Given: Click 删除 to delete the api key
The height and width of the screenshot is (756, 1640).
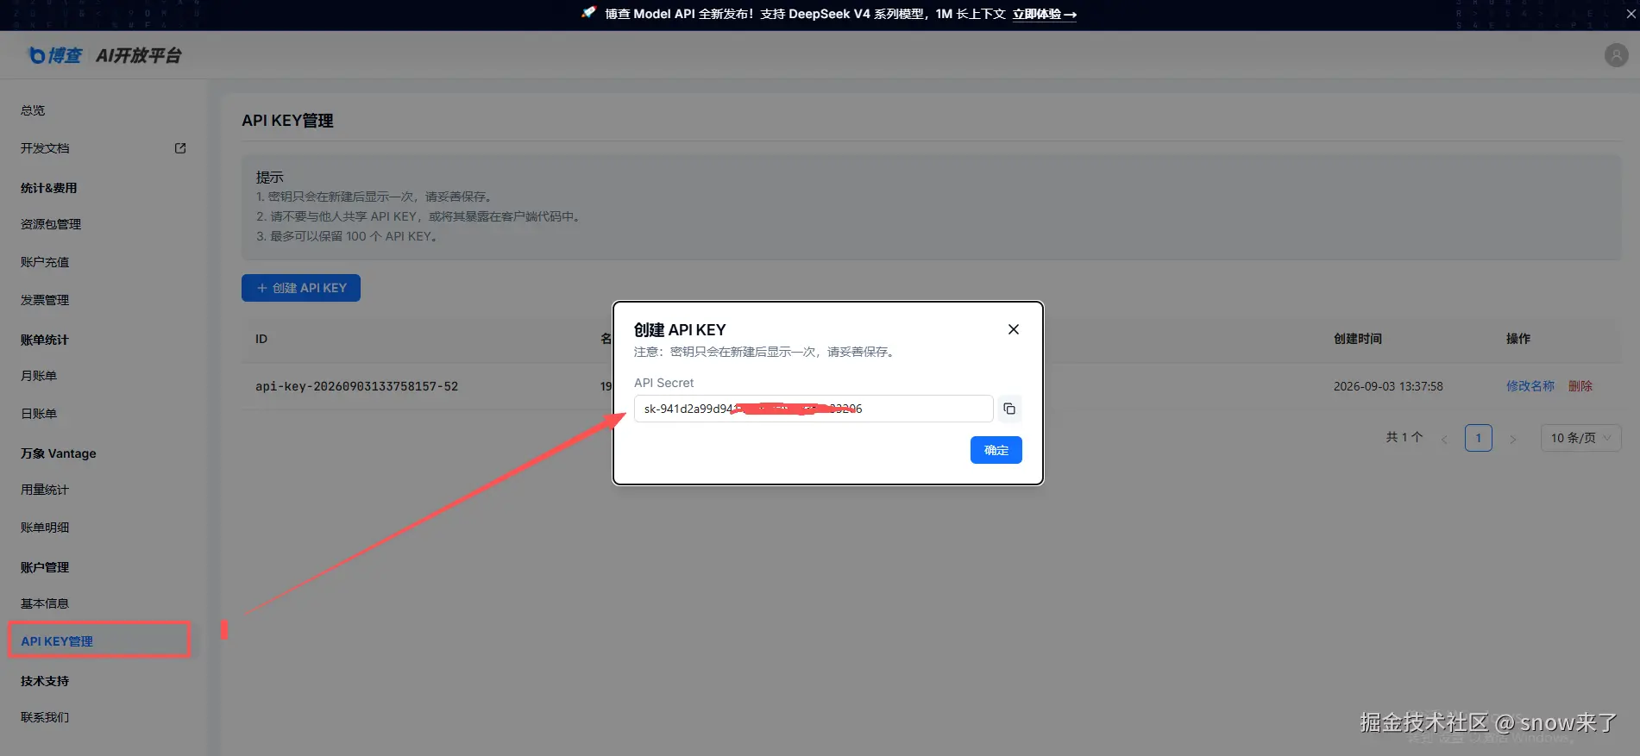Looking at the screenshot, I should click(x=1580, y=386).
